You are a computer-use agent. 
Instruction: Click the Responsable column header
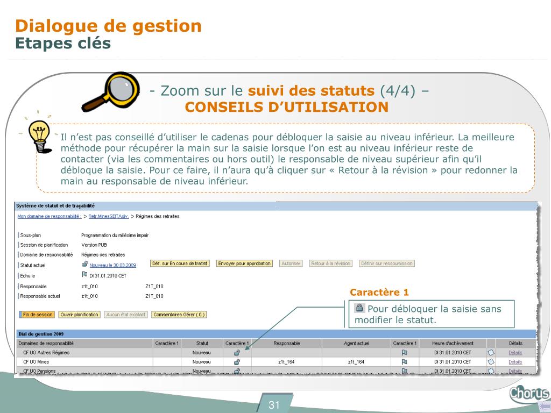(x=286, y=343)
